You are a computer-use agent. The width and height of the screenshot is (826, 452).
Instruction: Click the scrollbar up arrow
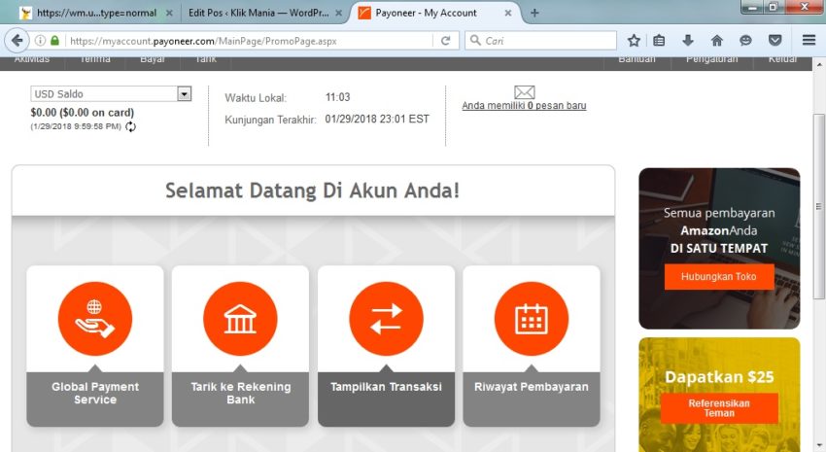pos(818,64)
